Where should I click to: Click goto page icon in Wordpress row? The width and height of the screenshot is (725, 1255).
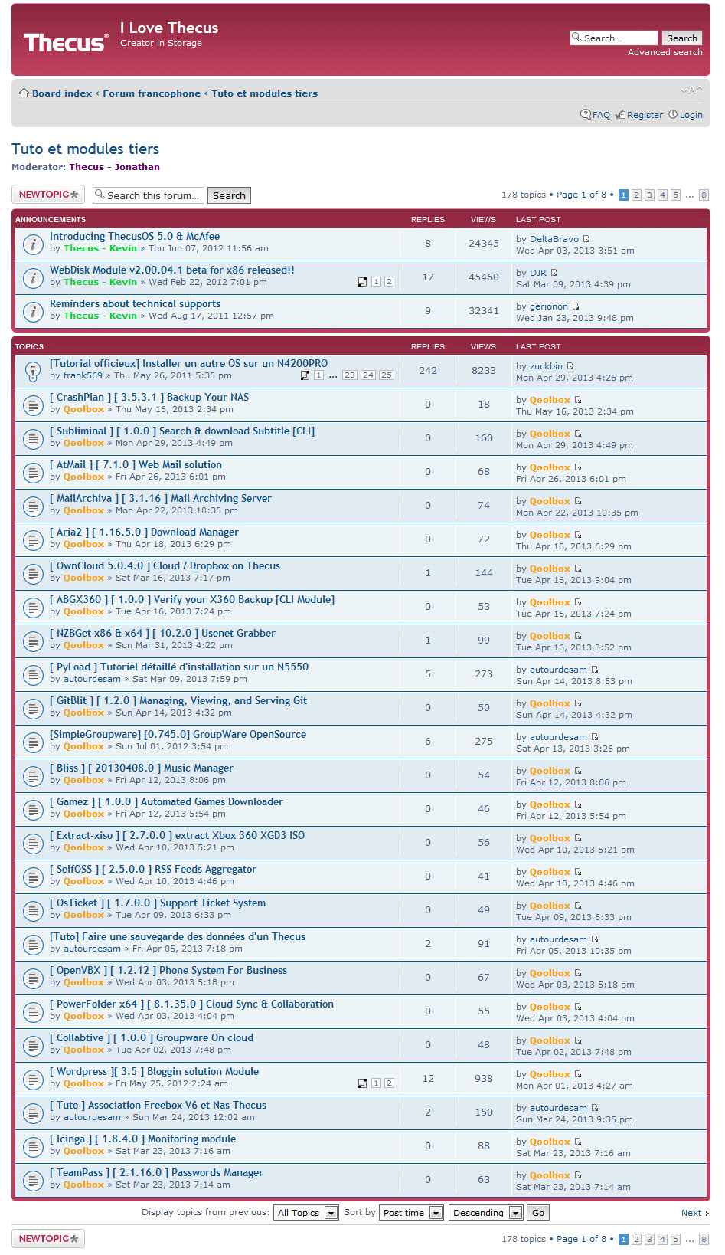click(x=363, y=1083)
